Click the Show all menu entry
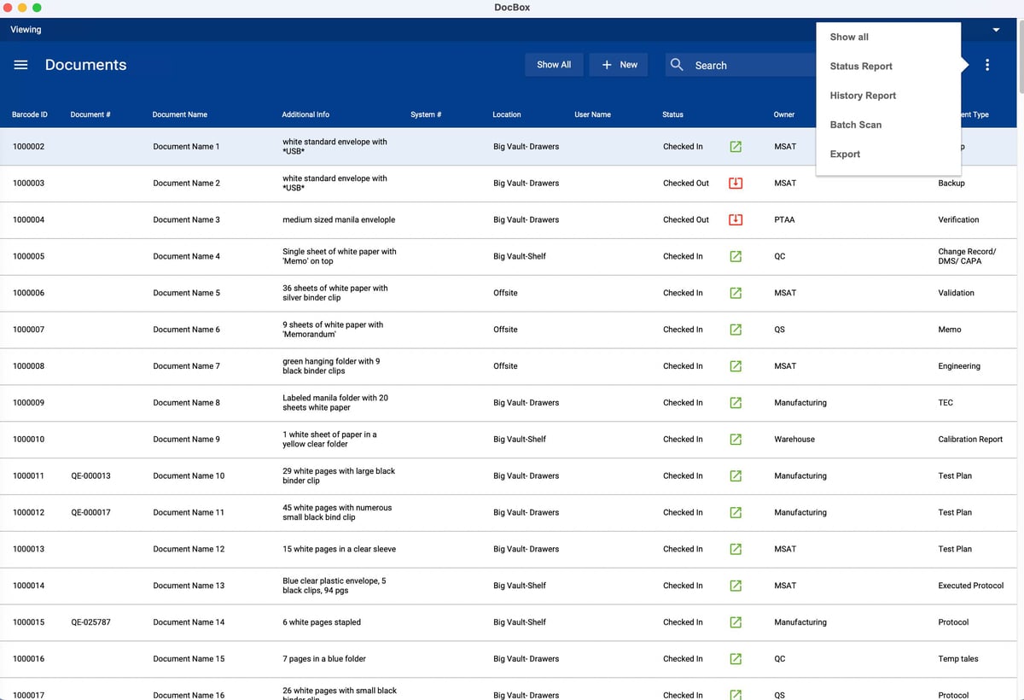 (847, 37)
